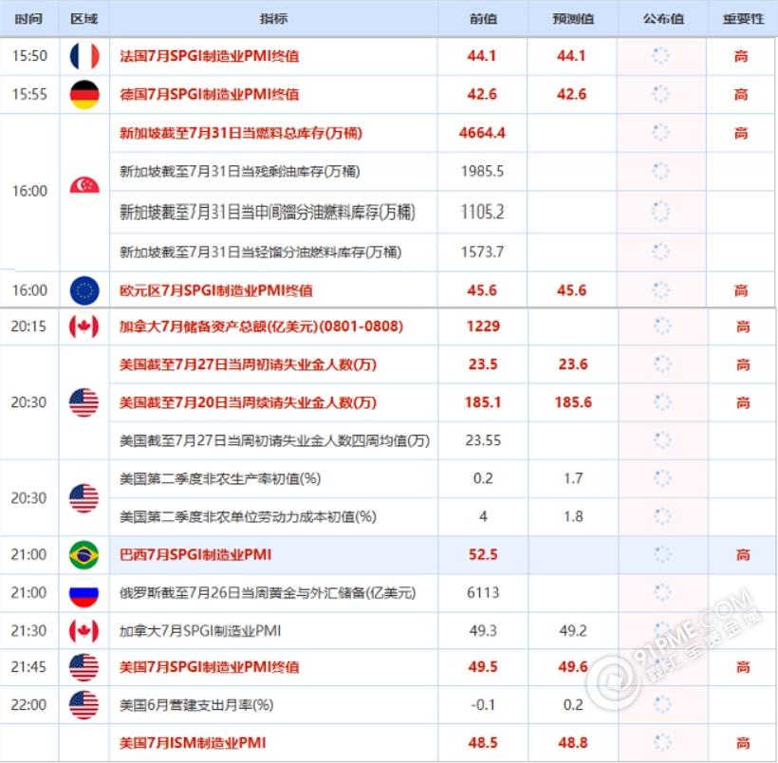Select 新加坡截至7月31日当中间馏分油燃料库存(万桶) row text
This screenshot has width=778, height=763.
coord(267,212)
